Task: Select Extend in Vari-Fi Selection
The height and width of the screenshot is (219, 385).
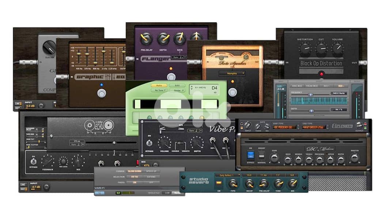Action: 151,177
